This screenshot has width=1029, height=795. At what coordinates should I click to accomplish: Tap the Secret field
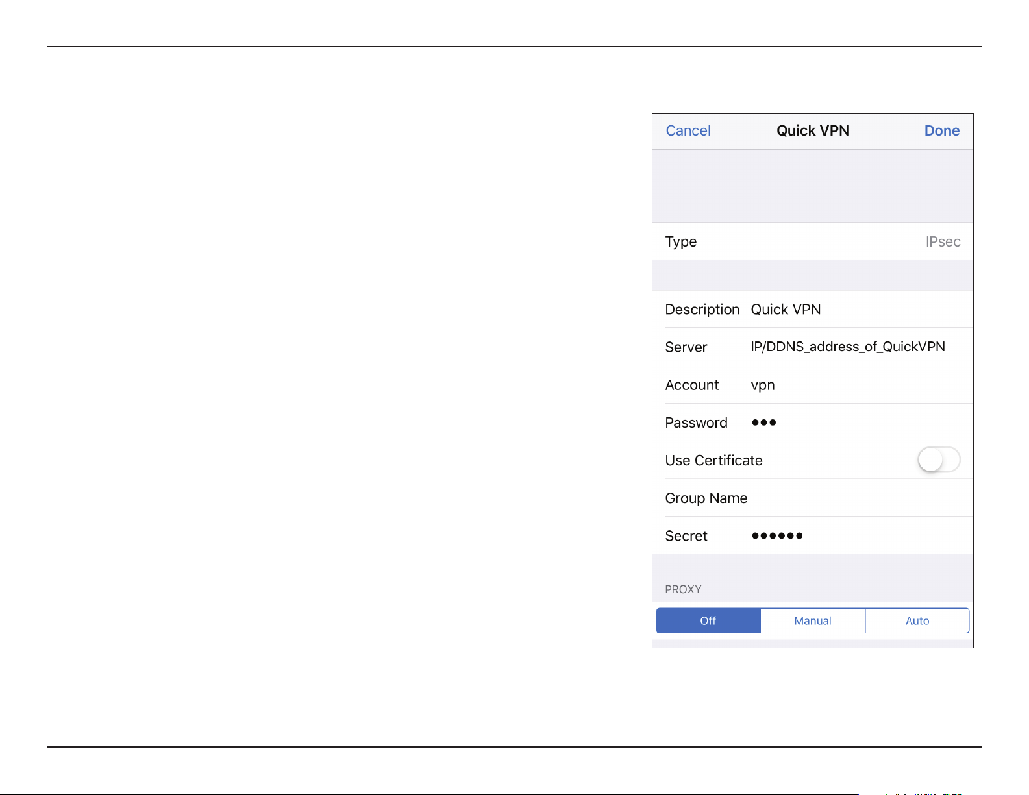coord(813,535)
